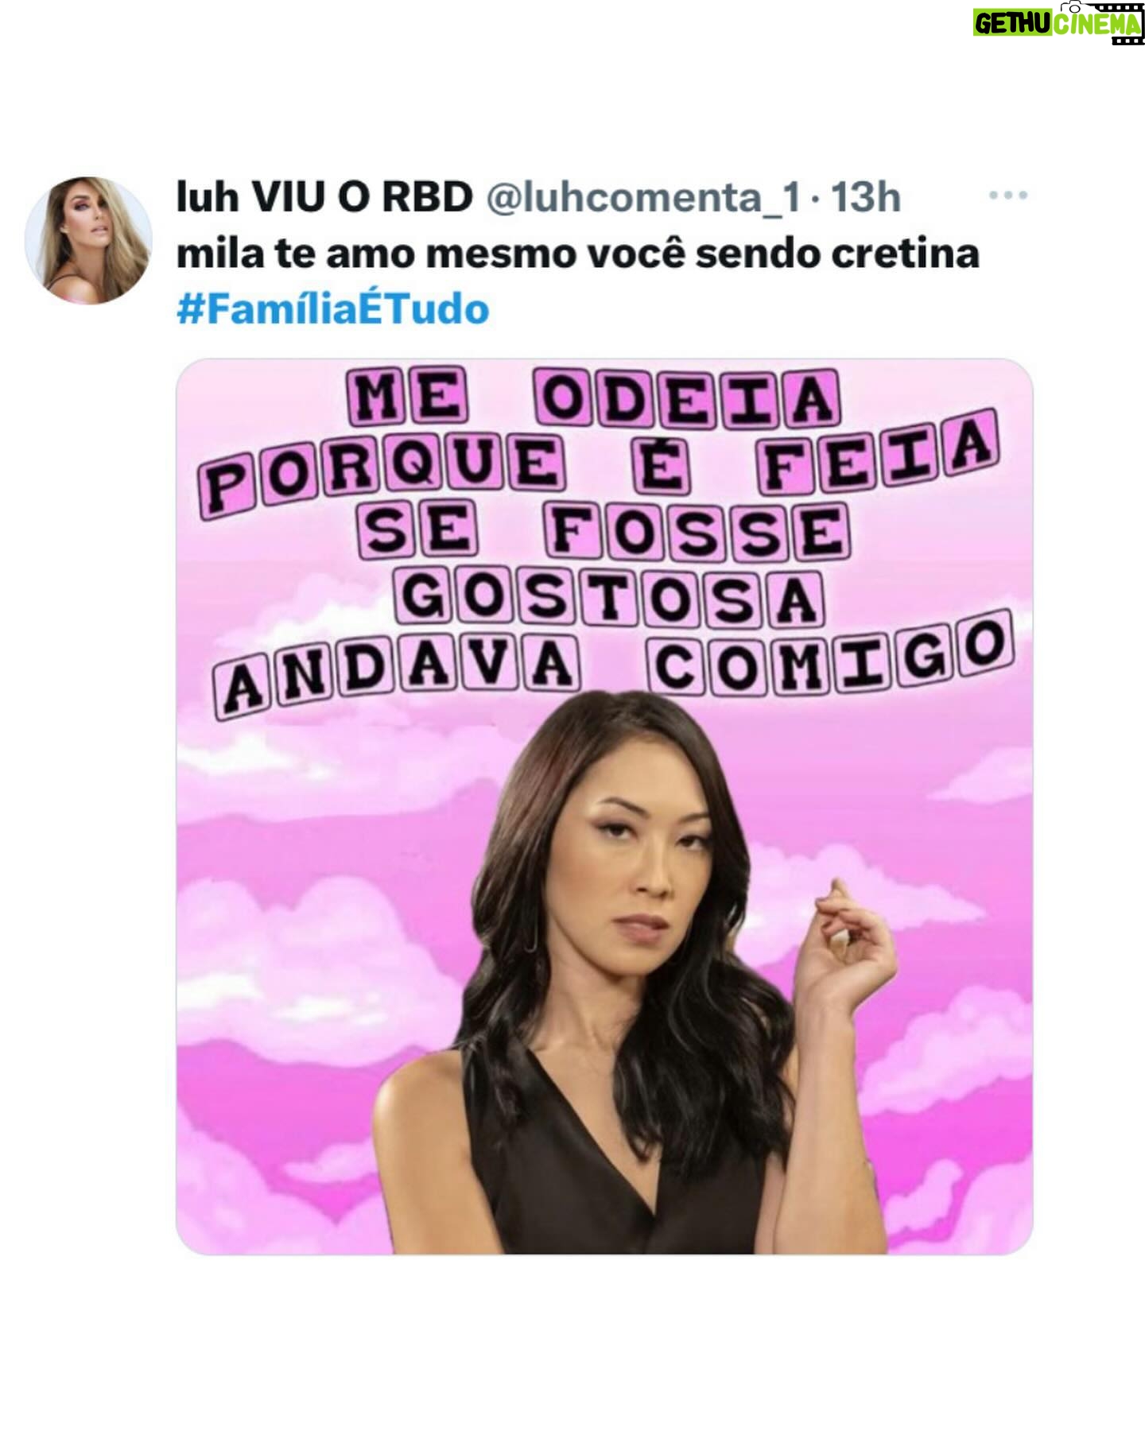
Task: Click the PORQUE É FEIA letter tiles
Action: point(604,463)
